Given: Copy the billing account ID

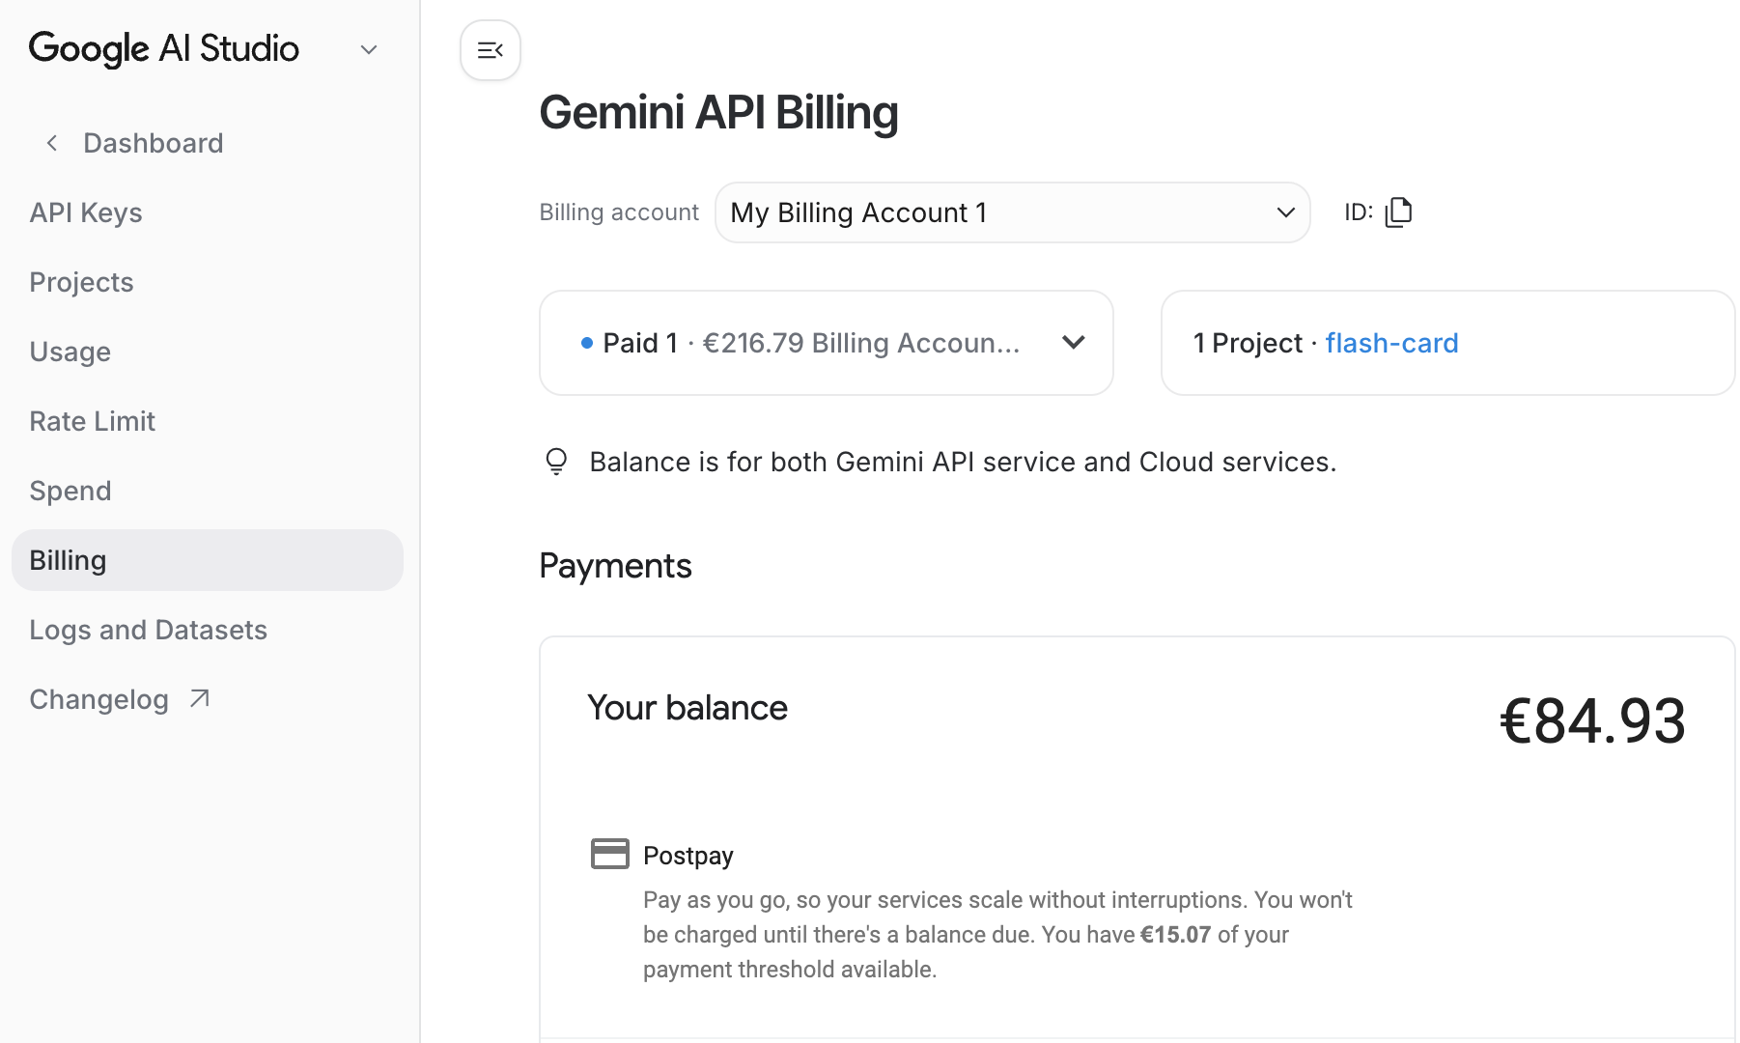Looking at the screenshot, I should (x=1399, y=211).
